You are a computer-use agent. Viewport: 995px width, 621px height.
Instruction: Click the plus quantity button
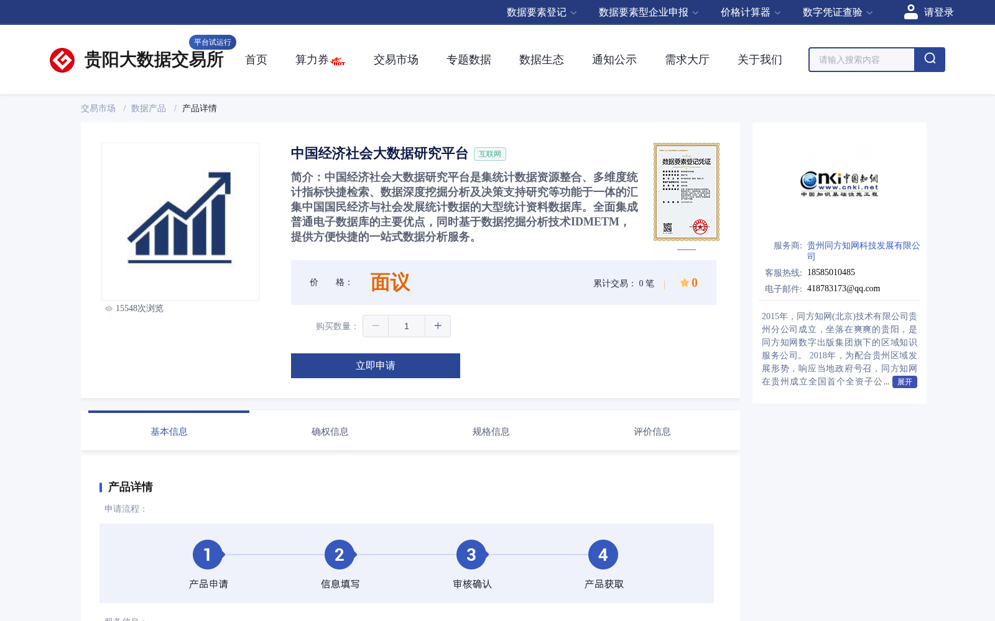(438, 326)
